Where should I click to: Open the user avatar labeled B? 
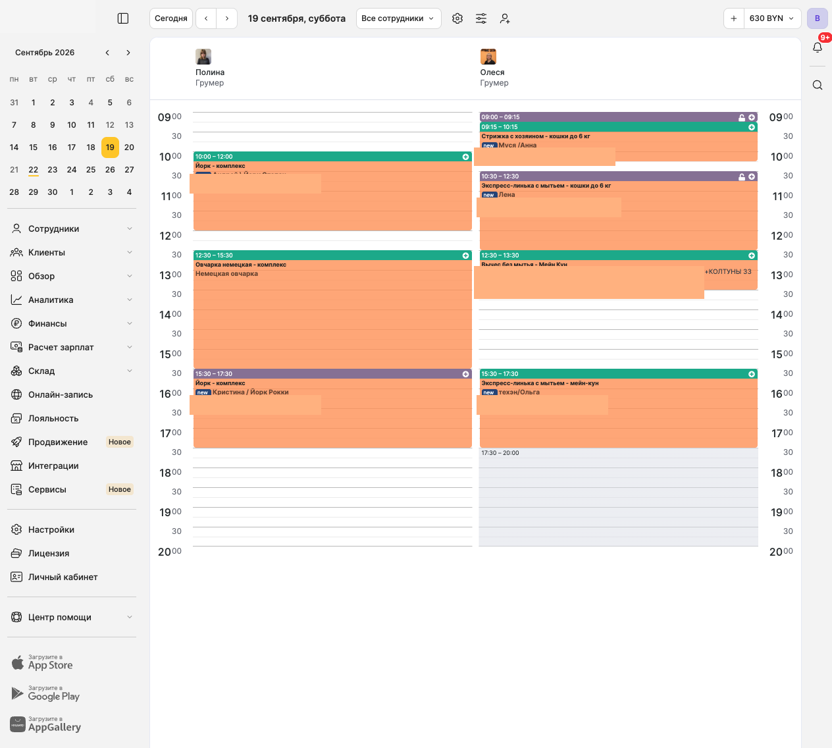[818, 18]
